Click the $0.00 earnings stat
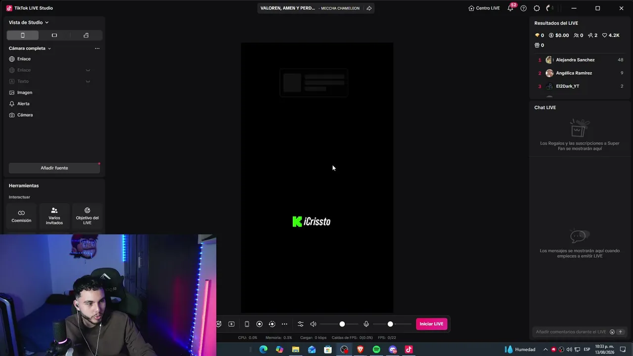633x356 pixels. coord(559,35)
